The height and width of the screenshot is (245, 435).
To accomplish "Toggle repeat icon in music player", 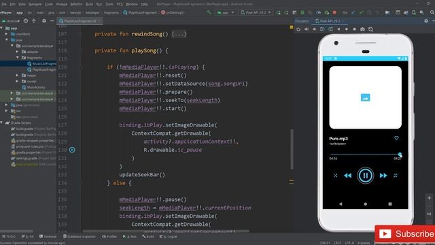I will [396, 176].
